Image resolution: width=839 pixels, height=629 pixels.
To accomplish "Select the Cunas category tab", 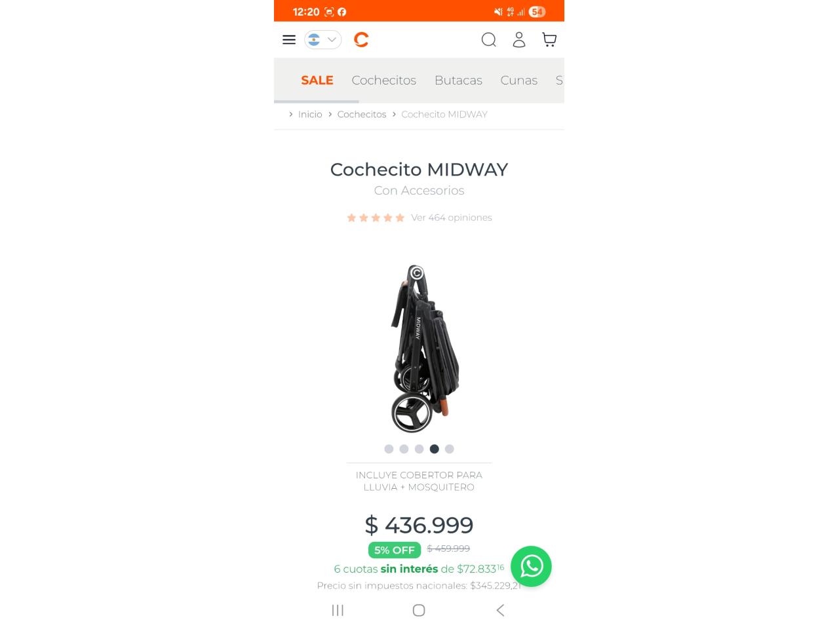I will (x=518, y=80).
